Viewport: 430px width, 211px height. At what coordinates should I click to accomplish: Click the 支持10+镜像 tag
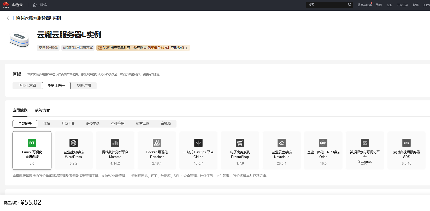(x=48, y=48)
